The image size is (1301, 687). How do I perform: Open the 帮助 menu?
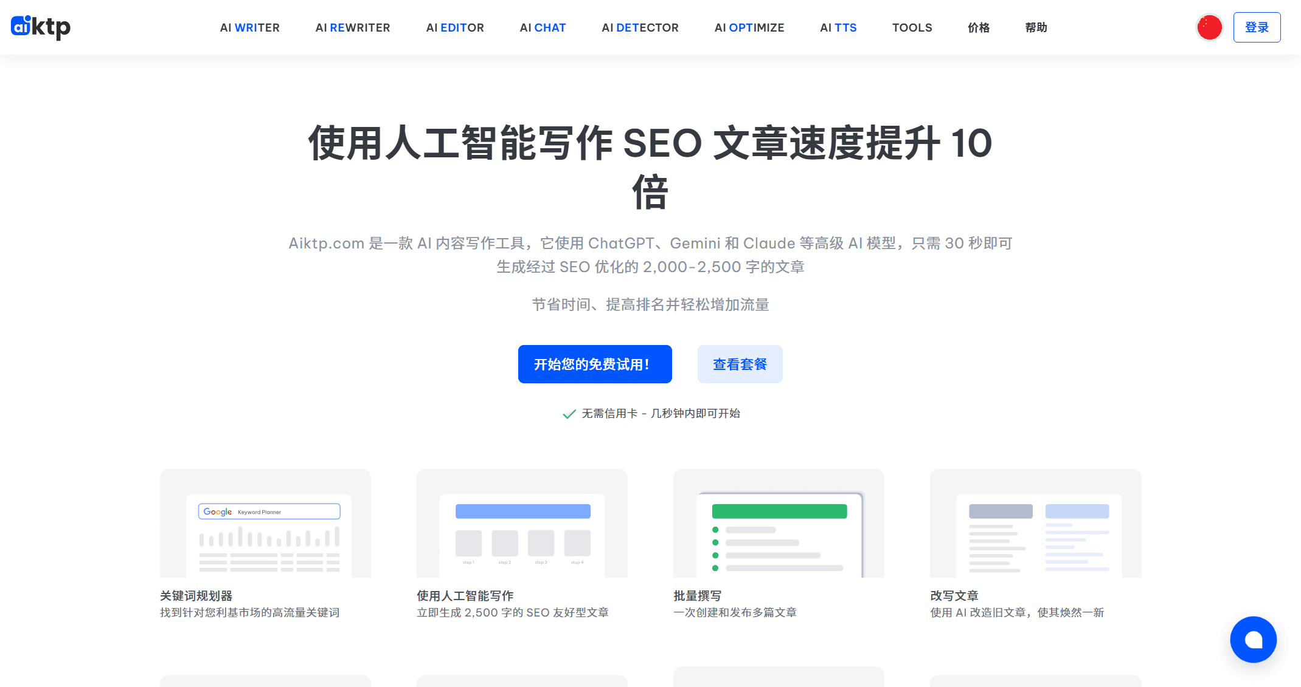point(1036,27)
